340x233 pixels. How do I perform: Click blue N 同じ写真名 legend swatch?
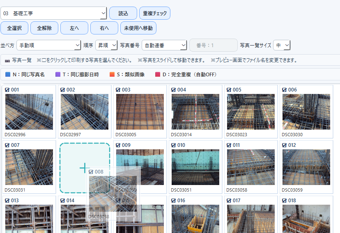pyautogui.click(x=8, y=75)
